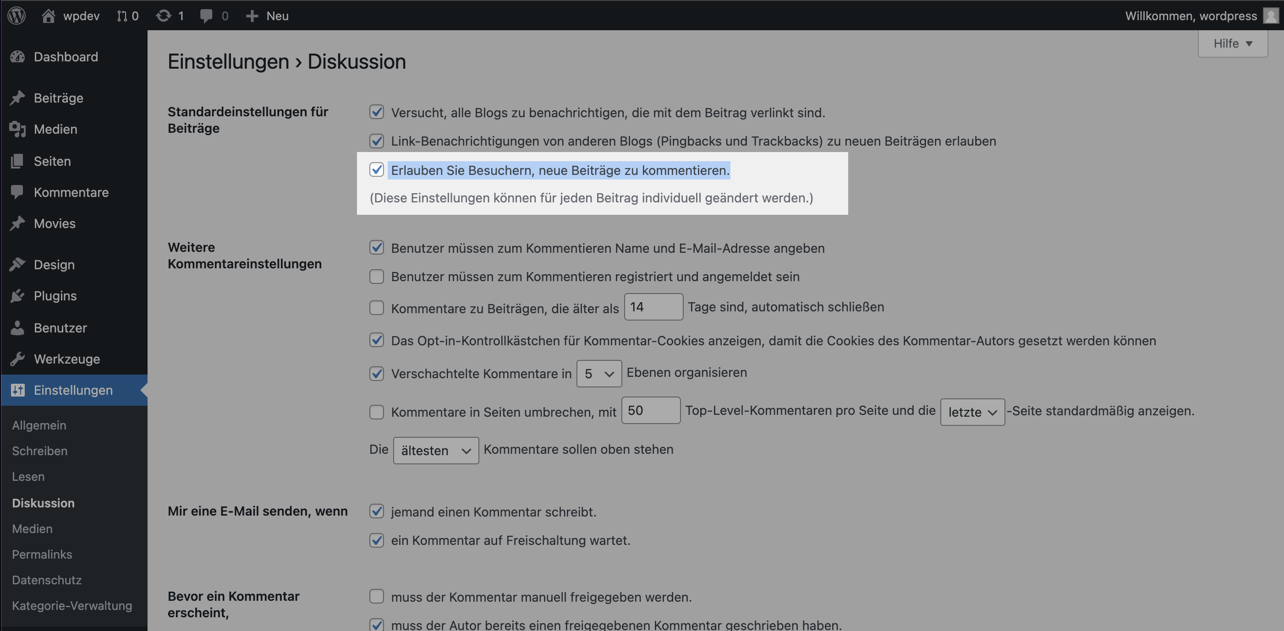This screenshot has width=1284, height=631.
Task: Click the WordPress logo in the admin bar
Action: [16, 16]
